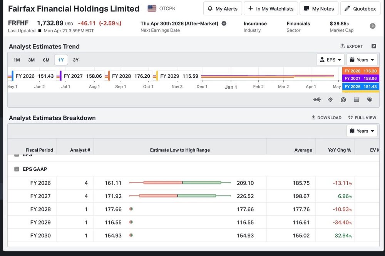Click the crosshair target icon
385x256 pixels.
coord(330,100)
